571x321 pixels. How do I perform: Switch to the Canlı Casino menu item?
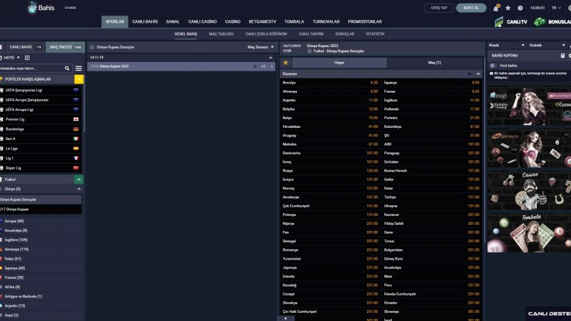click(x=202, y=22)
